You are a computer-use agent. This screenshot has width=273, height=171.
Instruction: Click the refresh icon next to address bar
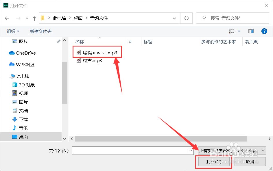coord(187,18)
